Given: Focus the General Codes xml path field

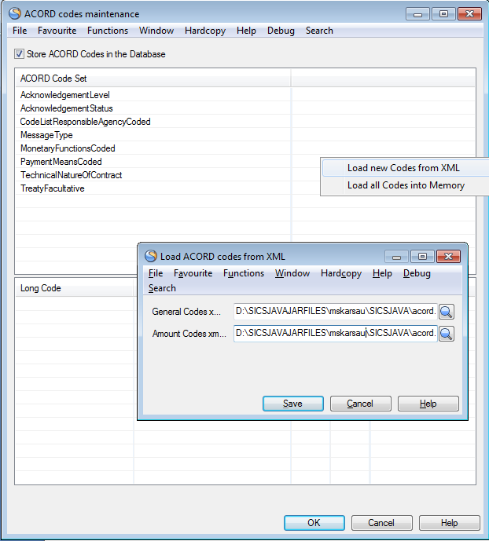Looking at the screenshot, I should click(336, 311).
